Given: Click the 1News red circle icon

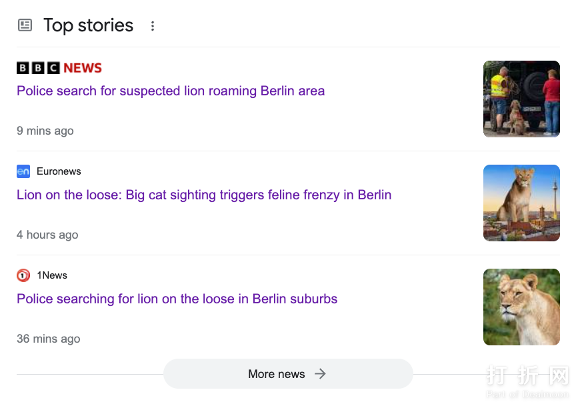Looking at the screenshot, I should [23, 275].
